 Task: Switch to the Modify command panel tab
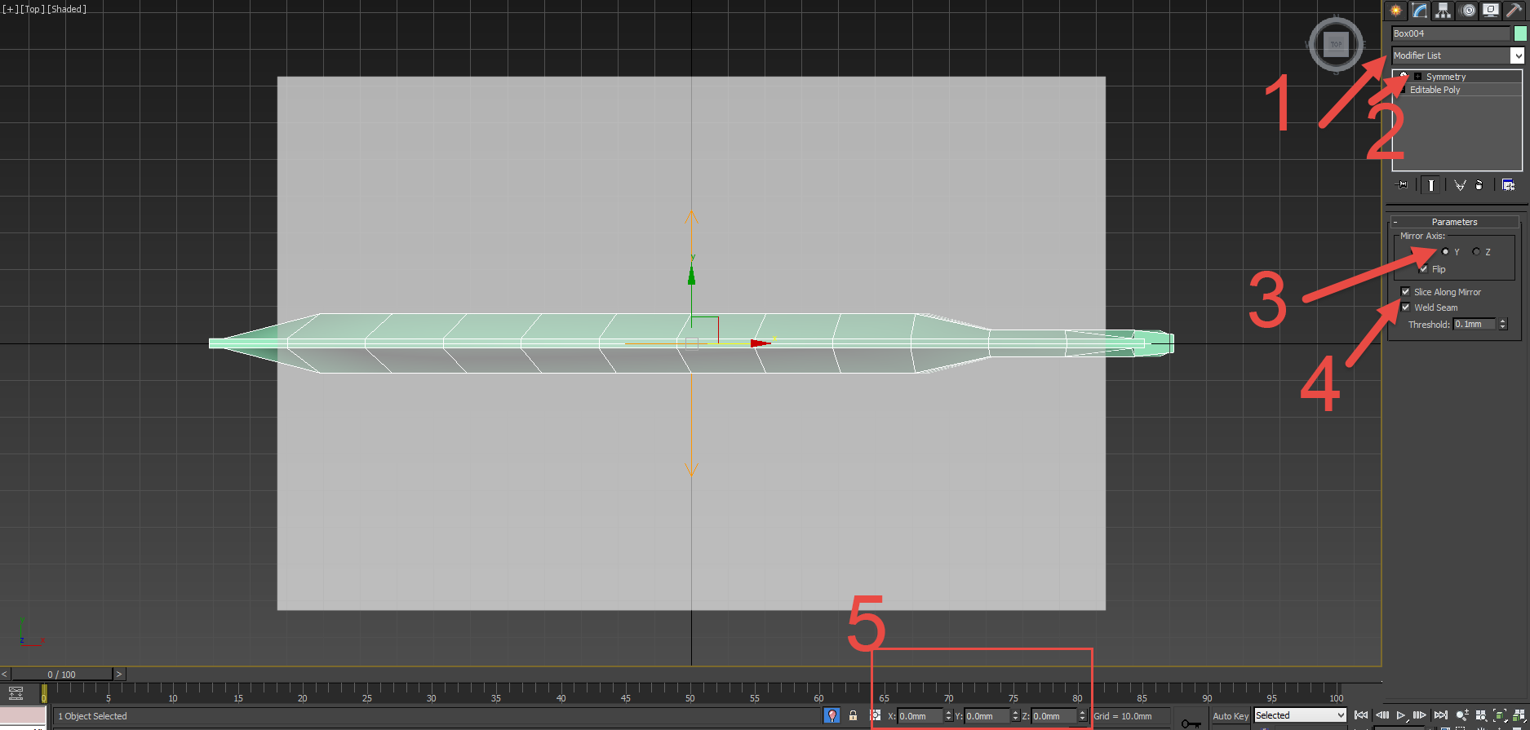coord(1420,11)
